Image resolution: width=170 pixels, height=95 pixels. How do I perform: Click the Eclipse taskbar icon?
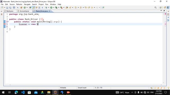[55, 92]
